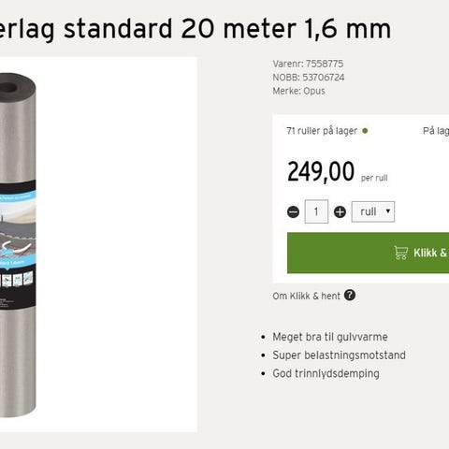Open the Om Klikk & hent link
This screenshot has width=449, height=449.
click(306, 296)
